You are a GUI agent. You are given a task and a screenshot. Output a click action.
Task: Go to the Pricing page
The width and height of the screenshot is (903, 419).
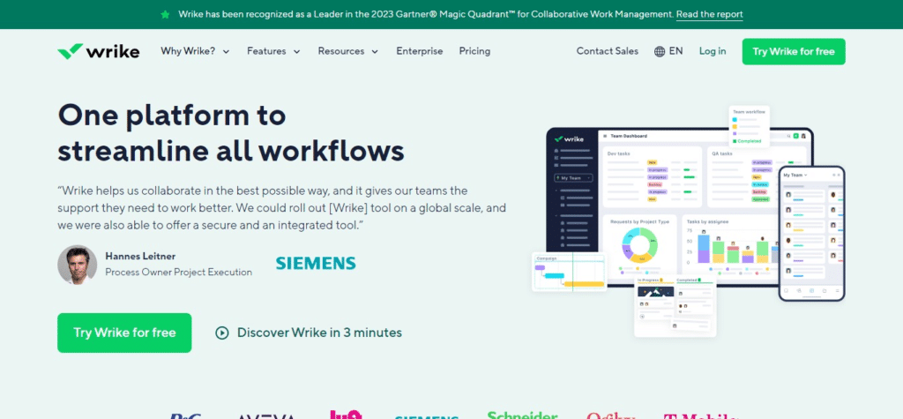474,51
